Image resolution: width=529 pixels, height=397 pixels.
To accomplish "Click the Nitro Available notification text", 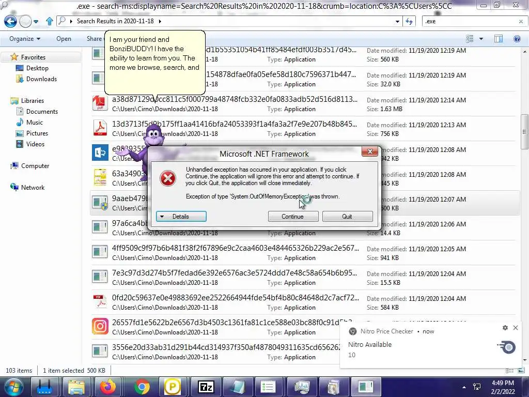I will point(370,345).
